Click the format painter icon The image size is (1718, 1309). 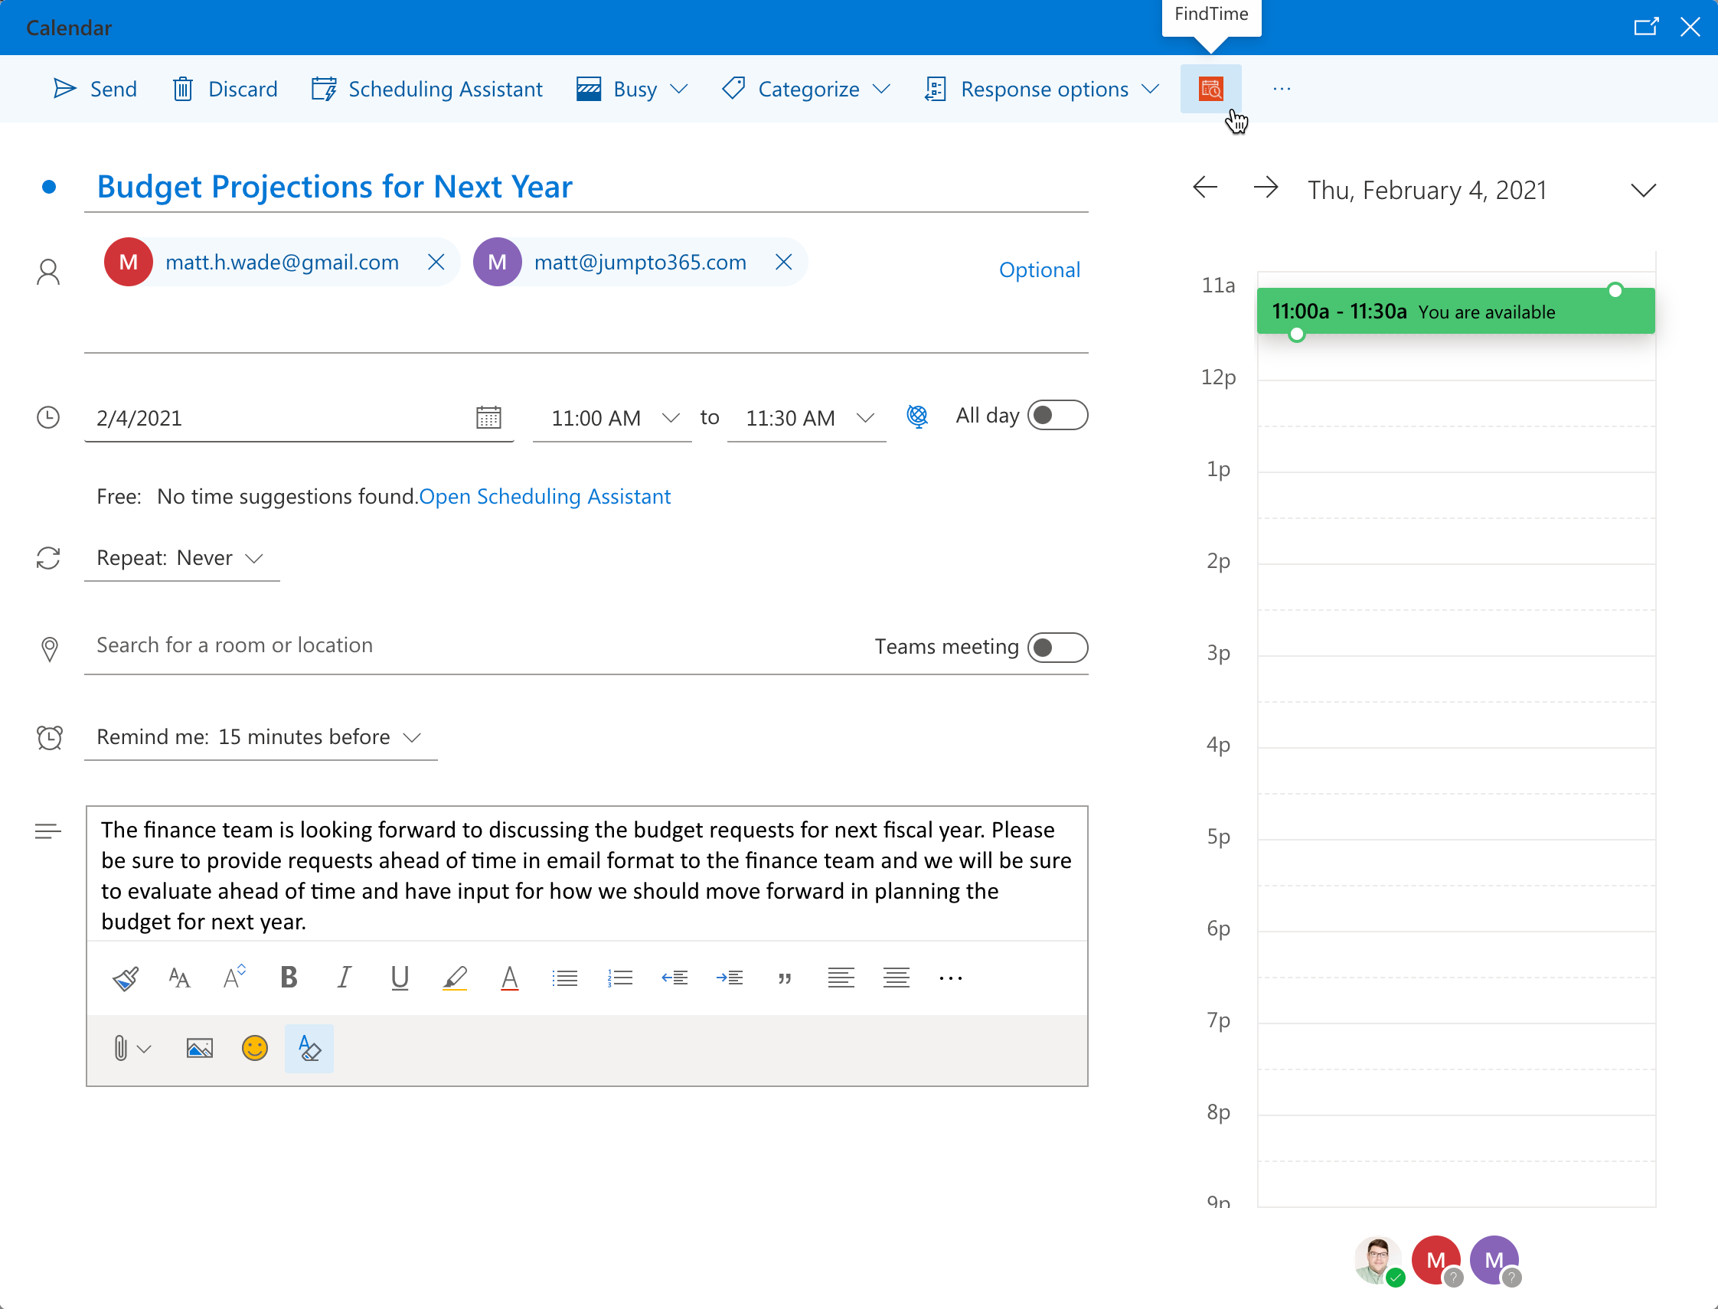[x=125, y=977]
